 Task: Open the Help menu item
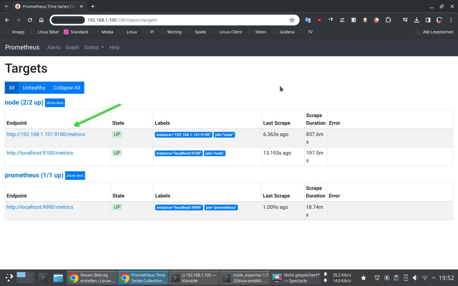114,47
